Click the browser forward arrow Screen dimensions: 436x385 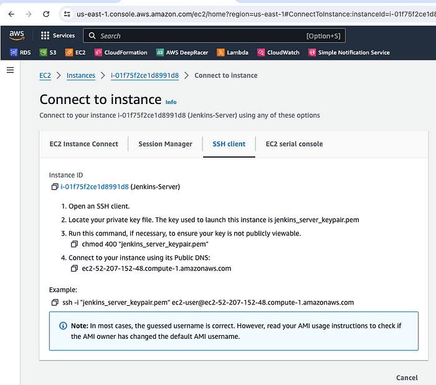[x=29, y=14]
